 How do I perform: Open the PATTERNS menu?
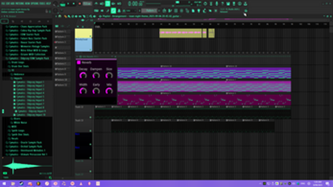[20, 3]
